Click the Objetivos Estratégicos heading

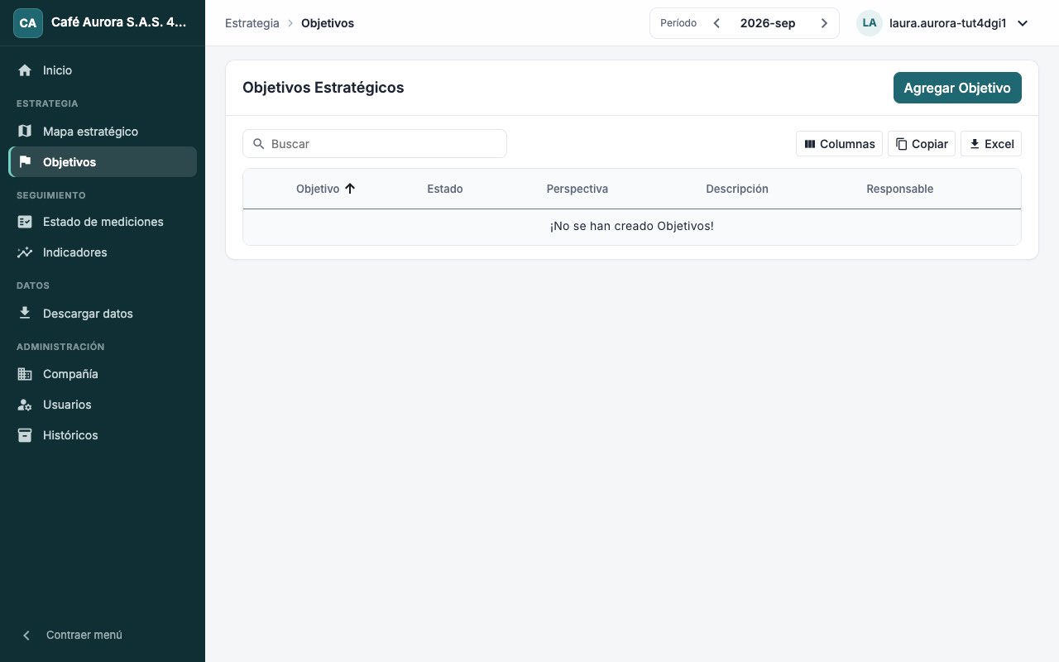tap(323, 88)
